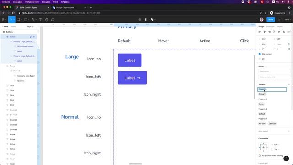Viewport: 293px width, 165px height.
Task: Open the Справка menu in menu bar
Action: coord(65,2)
